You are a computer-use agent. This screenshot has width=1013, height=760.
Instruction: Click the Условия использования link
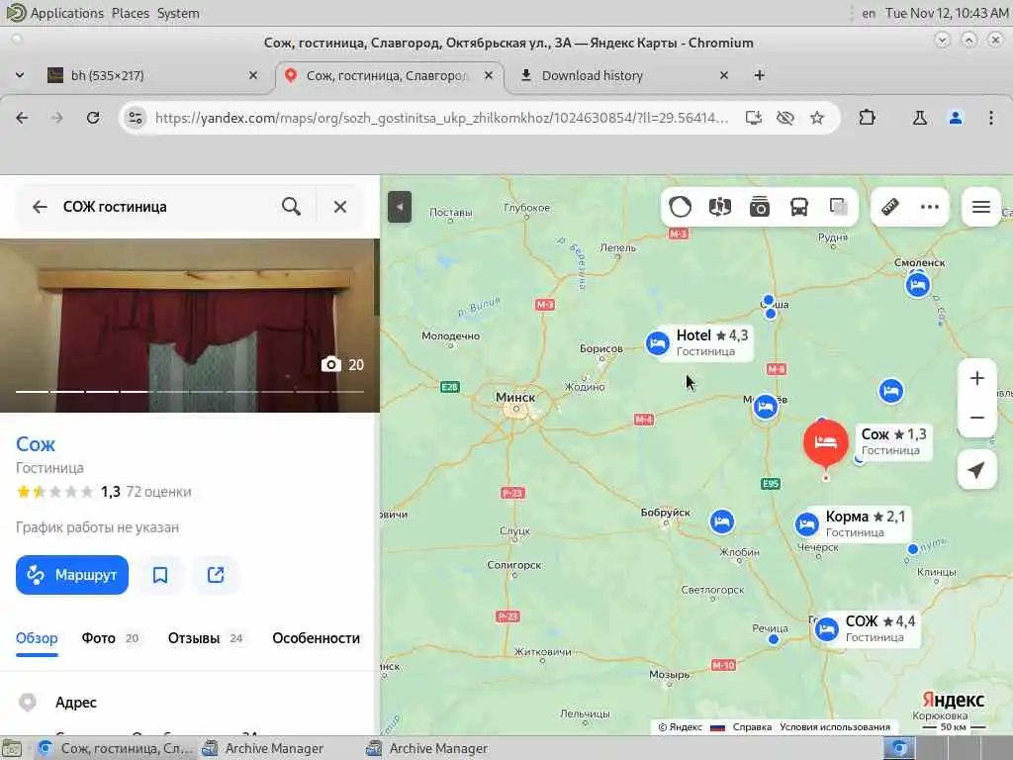(835, 727)
